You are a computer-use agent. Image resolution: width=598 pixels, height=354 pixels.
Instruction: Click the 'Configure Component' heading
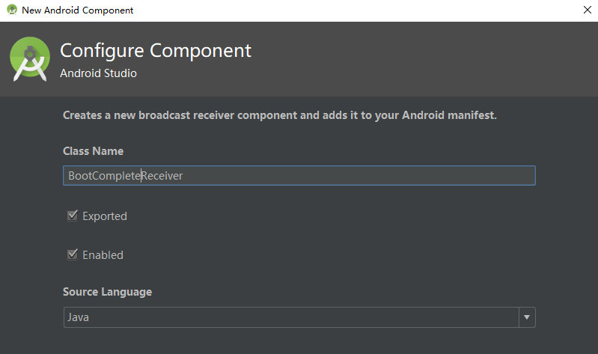pos(156,51)
